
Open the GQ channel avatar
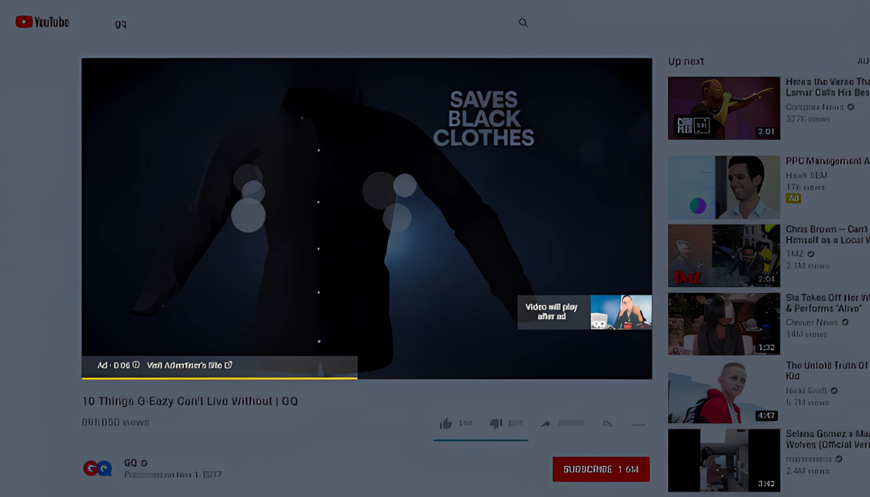pyautogui.click(x=98, y=468)
